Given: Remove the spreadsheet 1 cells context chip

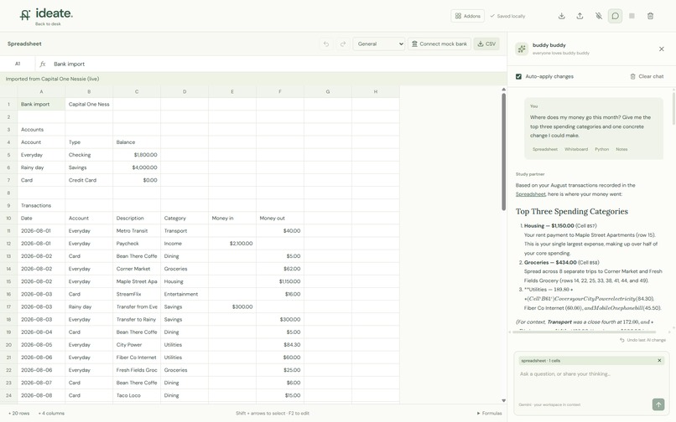Looking at the screenshot, I should [659, 360].
